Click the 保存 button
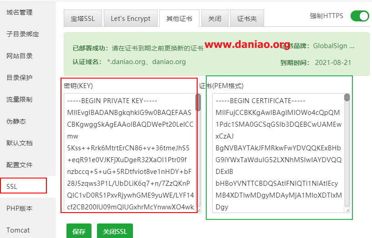Viewport: 372px width, 238px height. 79,231
